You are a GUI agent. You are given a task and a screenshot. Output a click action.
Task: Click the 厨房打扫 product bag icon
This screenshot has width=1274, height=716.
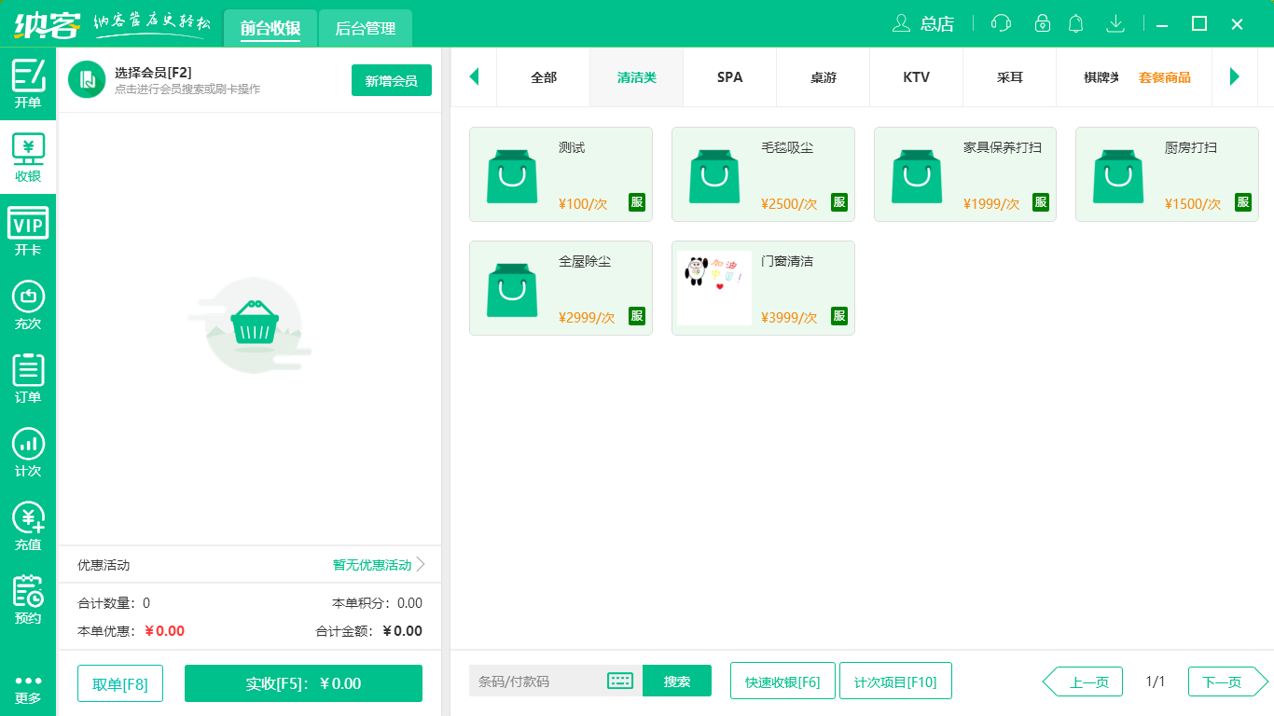[x=1118, y=176]
